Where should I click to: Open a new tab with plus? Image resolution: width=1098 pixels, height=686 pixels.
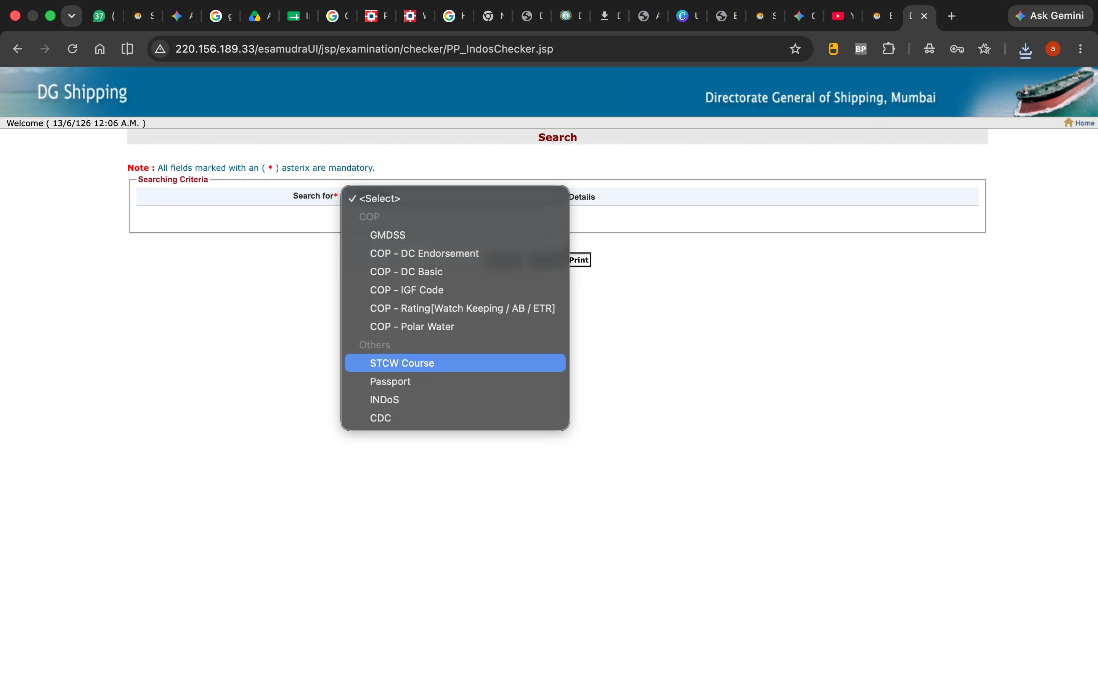(x=952, y=16)
